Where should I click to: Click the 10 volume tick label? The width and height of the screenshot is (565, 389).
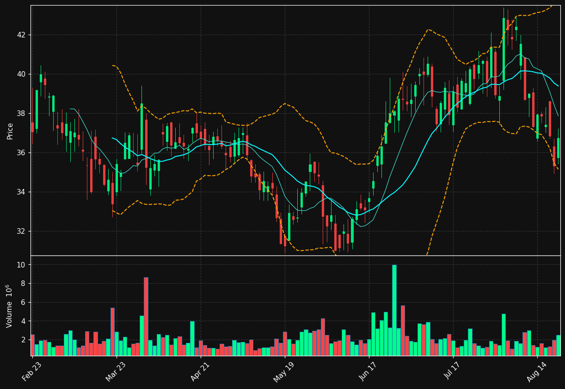point(22,265)
